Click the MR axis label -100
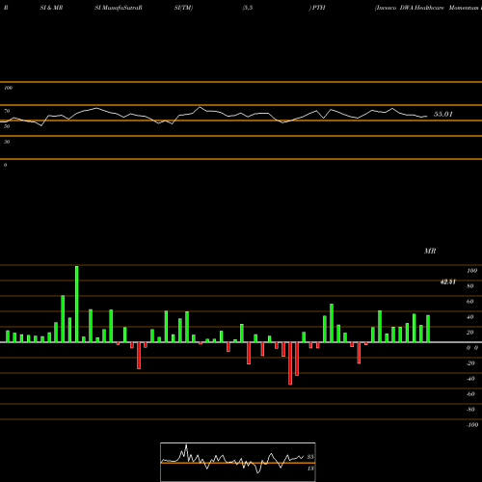 coord(472,425)
